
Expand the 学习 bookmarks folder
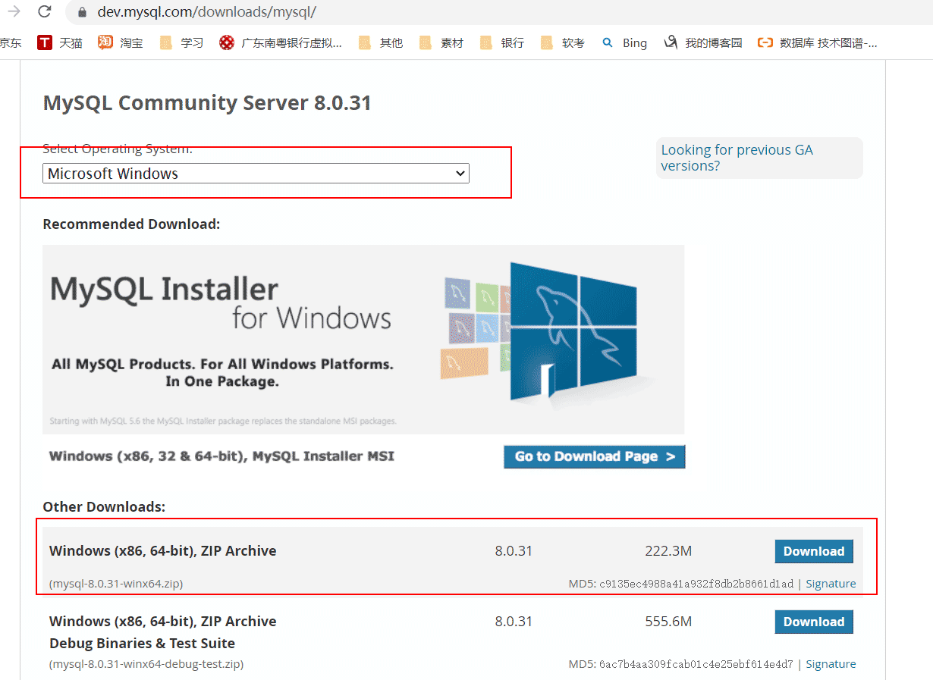[165, 42]
